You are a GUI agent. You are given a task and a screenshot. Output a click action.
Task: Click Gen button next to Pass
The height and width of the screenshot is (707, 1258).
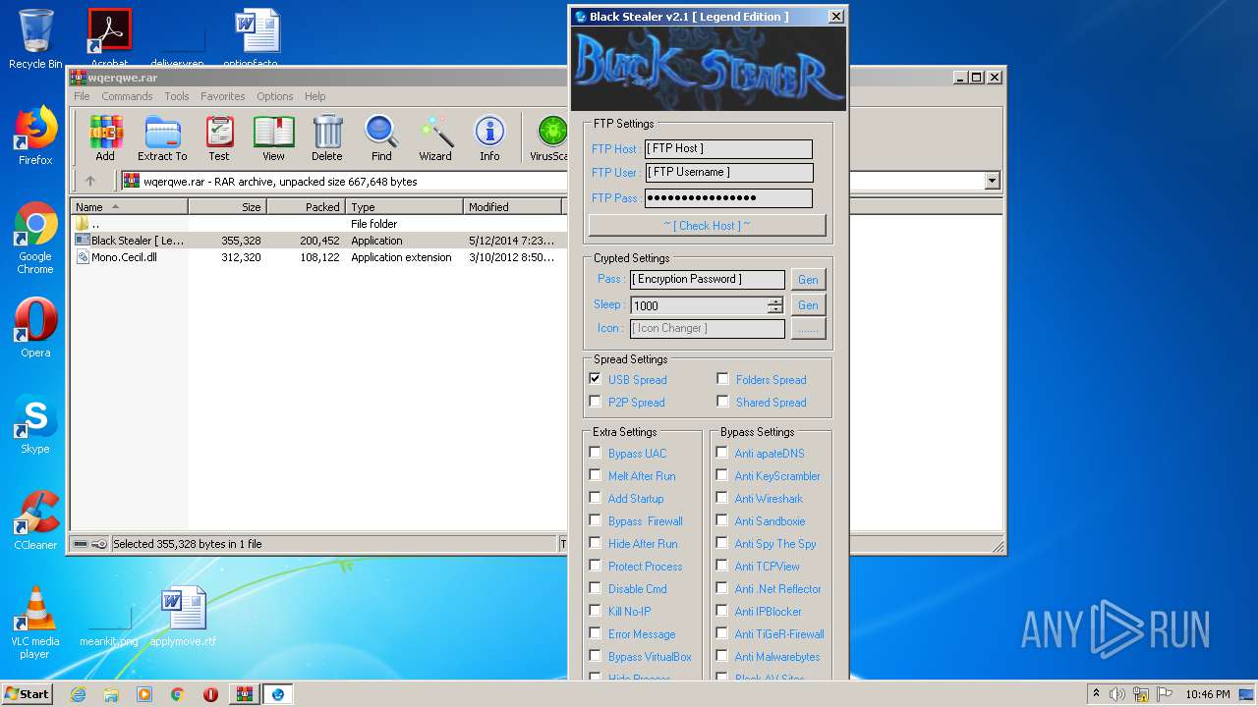[808, 280]
